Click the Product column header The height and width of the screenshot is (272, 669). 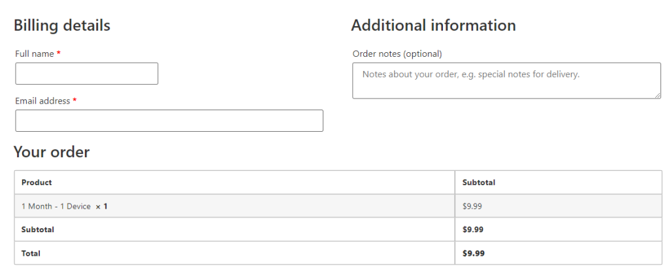(37, 183)
